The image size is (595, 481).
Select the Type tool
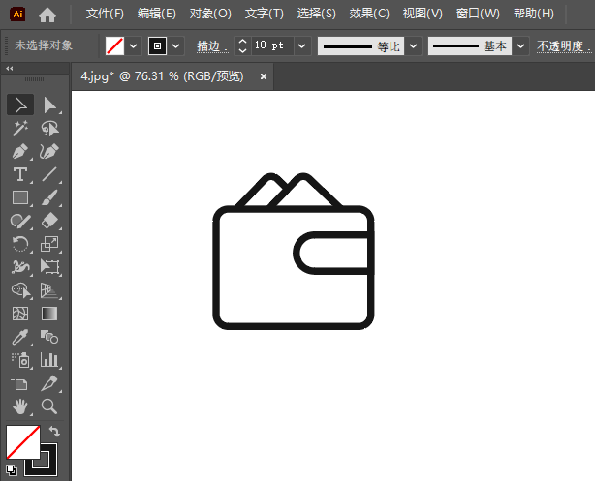pos(20,175)
